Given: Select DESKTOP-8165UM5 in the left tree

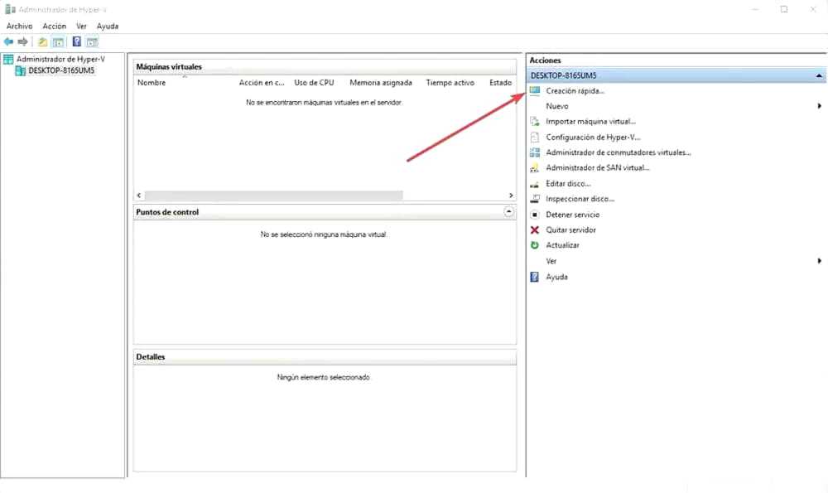Looking at the screenshot, I should click(x=61, y=70).
